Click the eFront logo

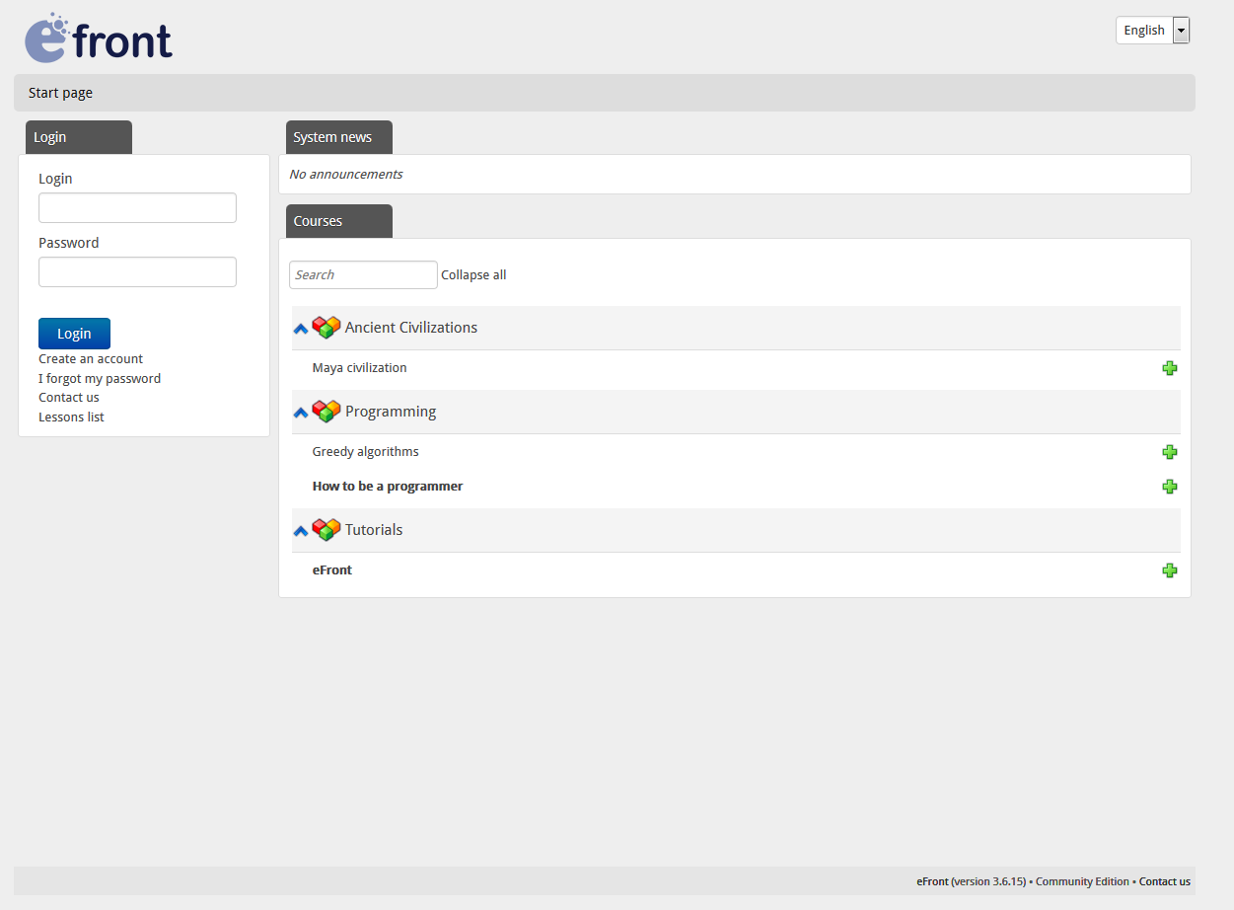[98, 38]
